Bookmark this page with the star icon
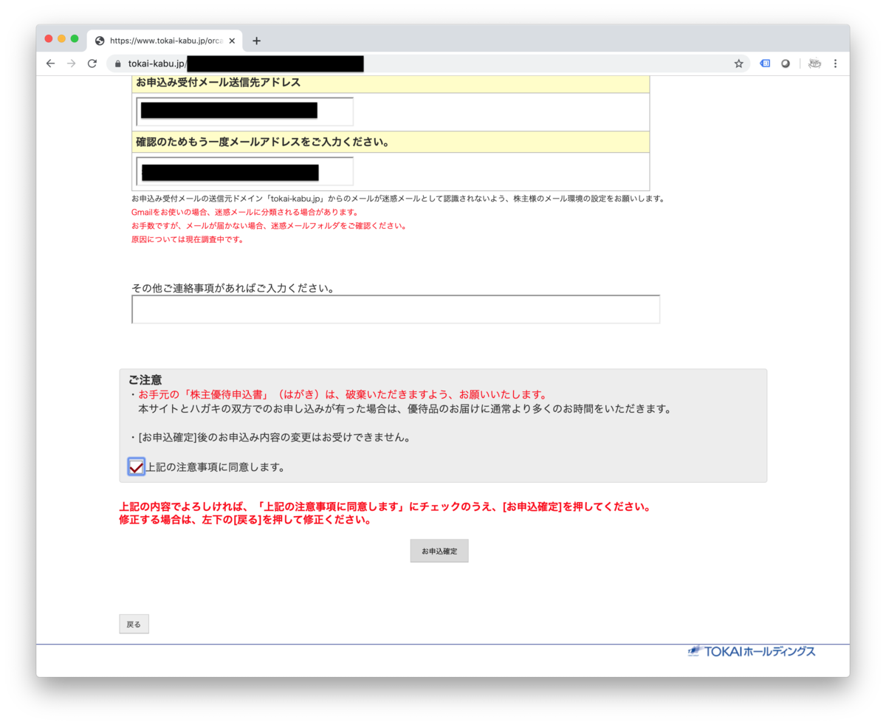The width and height of the screenshot is (886, 725). pos(738,63)
